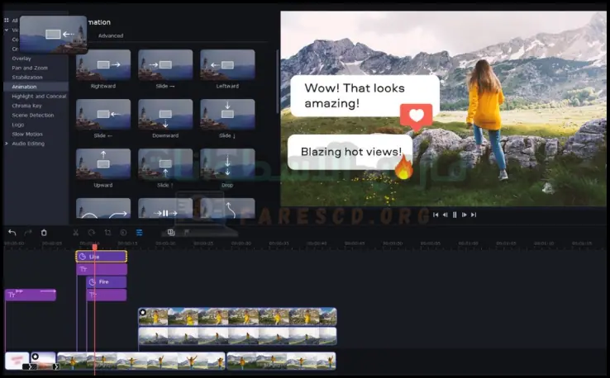Select Pan and Zoom from the sidebar
Screen dimensions: 610x378
coord(30,68)
